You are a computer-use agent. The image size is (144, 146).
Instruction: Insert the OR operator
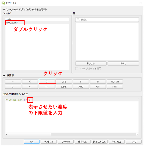tap(98, 87)
